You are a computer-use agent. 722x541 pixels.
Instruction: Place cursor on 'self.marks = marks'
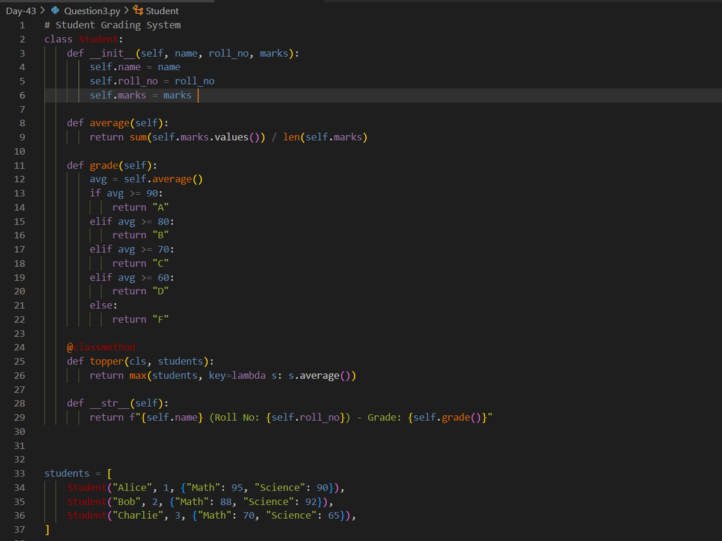point(141,95)
